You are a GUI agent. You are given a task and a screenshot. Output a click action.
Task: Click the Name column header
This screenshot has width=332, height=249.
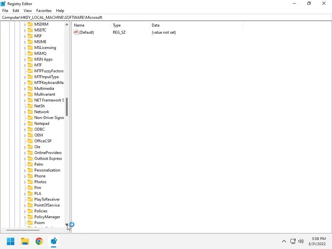[x=91, y=25]
